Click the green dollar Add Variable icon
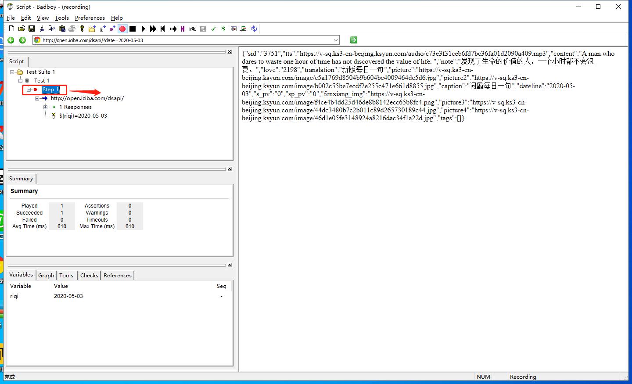 tap(223, 29)
